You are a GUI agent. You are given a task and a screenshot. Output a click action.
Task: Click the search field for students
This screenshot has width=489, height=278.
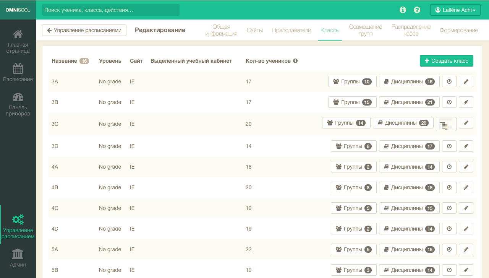point(110,10)
